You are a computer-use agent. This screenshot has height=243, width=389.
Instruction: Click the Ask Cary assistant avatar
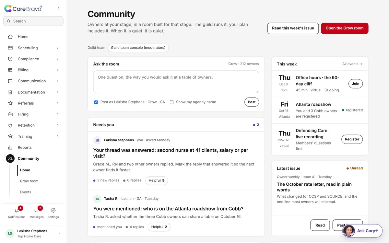(349, 231)
